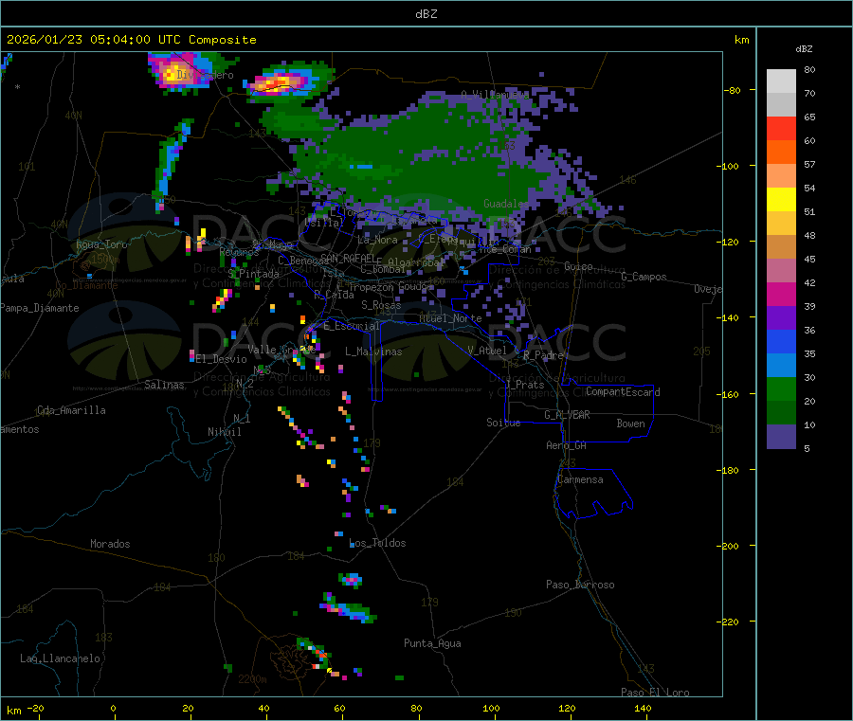The image size is (853, 721).
Task: Click the 'Bowen' map label
Action: point(630,424)
